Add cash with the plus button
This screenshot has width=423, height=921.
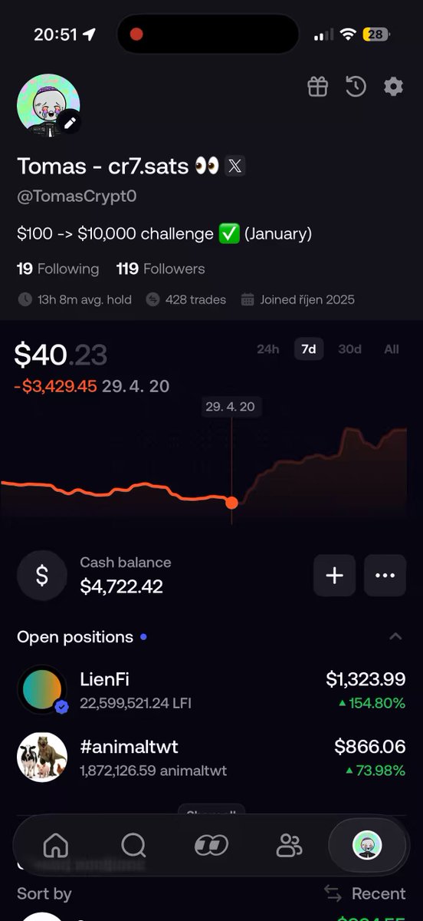[x=334, y=576]
